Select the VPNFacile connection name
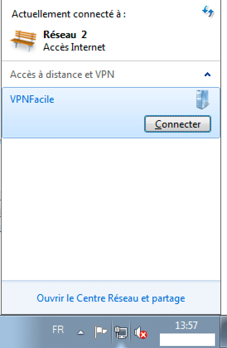This screenshot has height=348, width=227. point(32,99)
